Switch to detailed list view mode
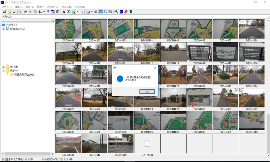Image resolution: width=270 pixels, height=162 pixels. click(110, 12)
